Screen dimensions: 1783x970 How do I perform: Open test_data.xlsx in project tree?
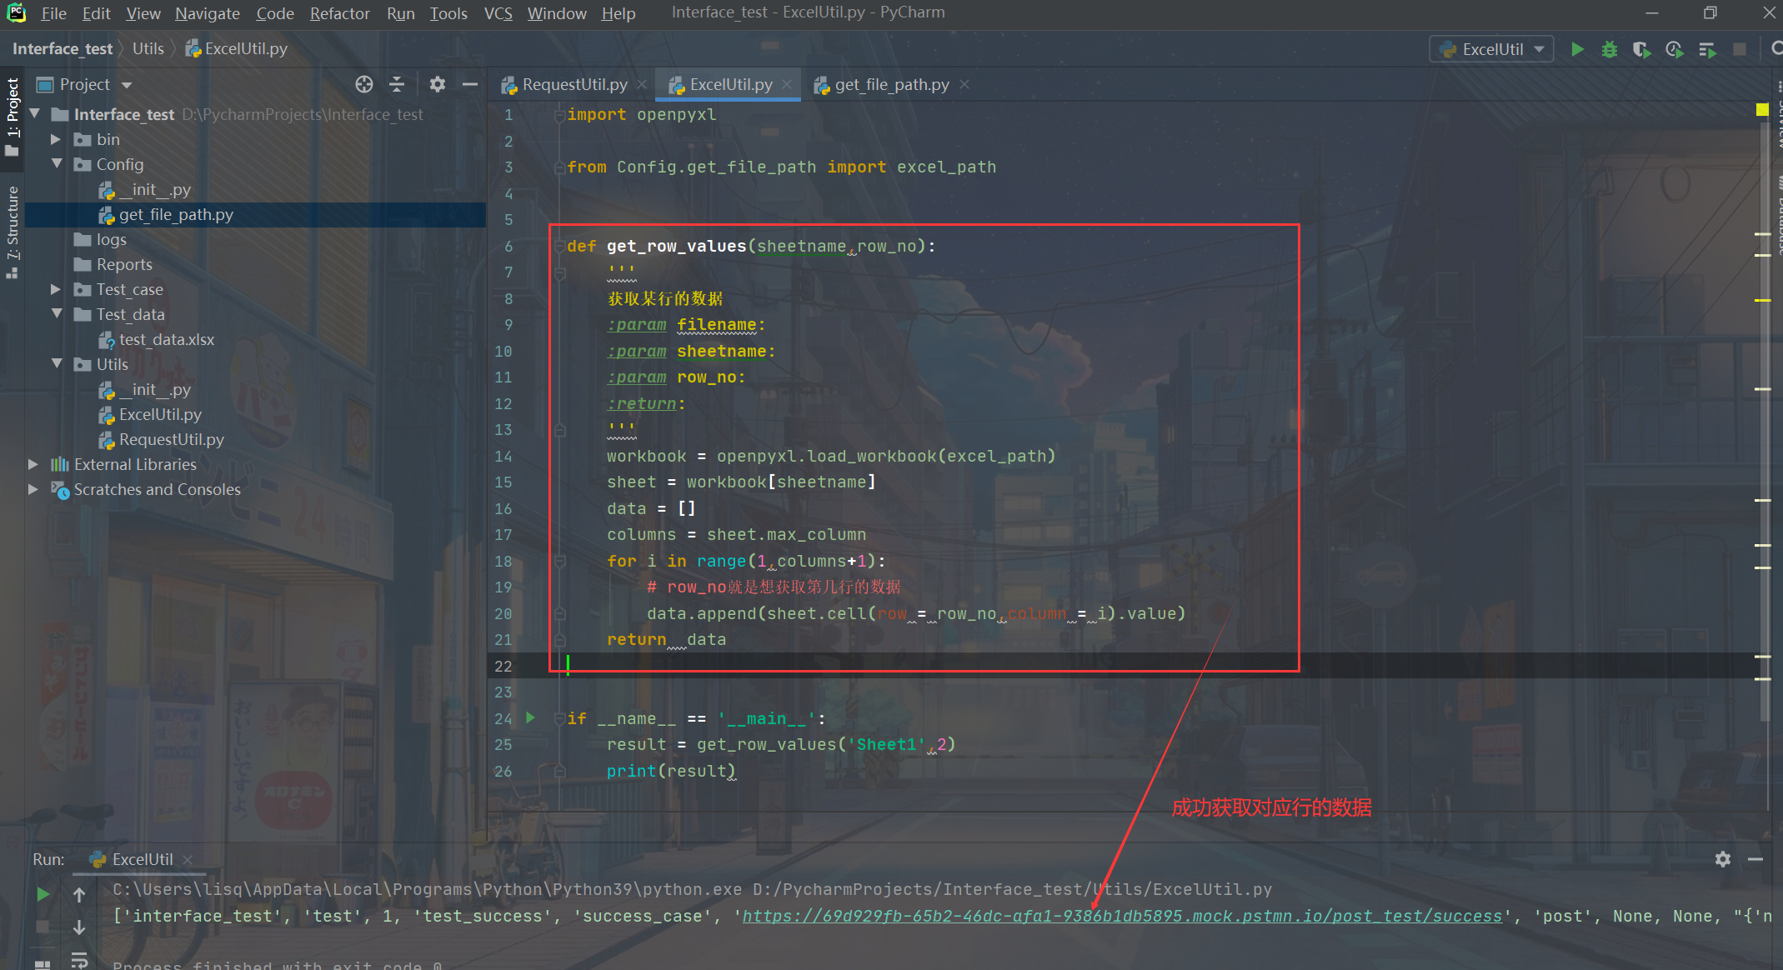167,339
